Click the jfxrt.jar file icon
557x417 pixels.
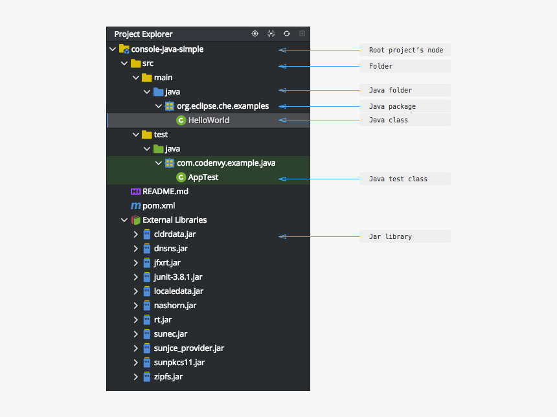[147, 263]
